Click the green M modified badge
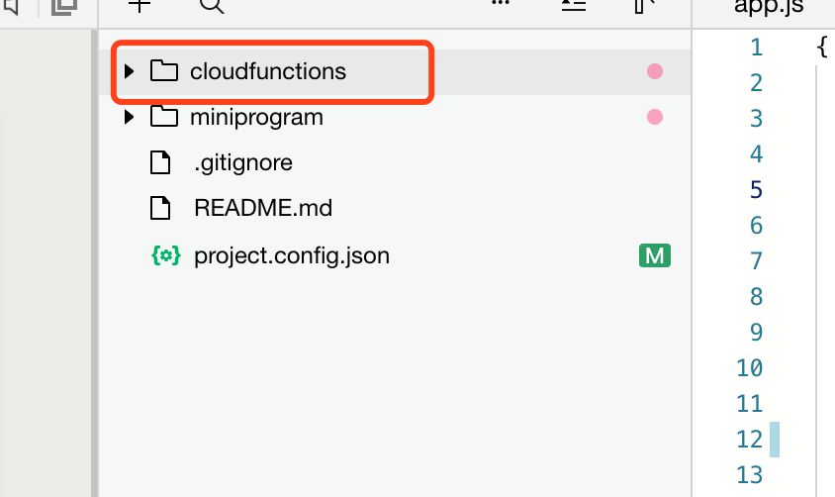 click(x=655, y=255)
